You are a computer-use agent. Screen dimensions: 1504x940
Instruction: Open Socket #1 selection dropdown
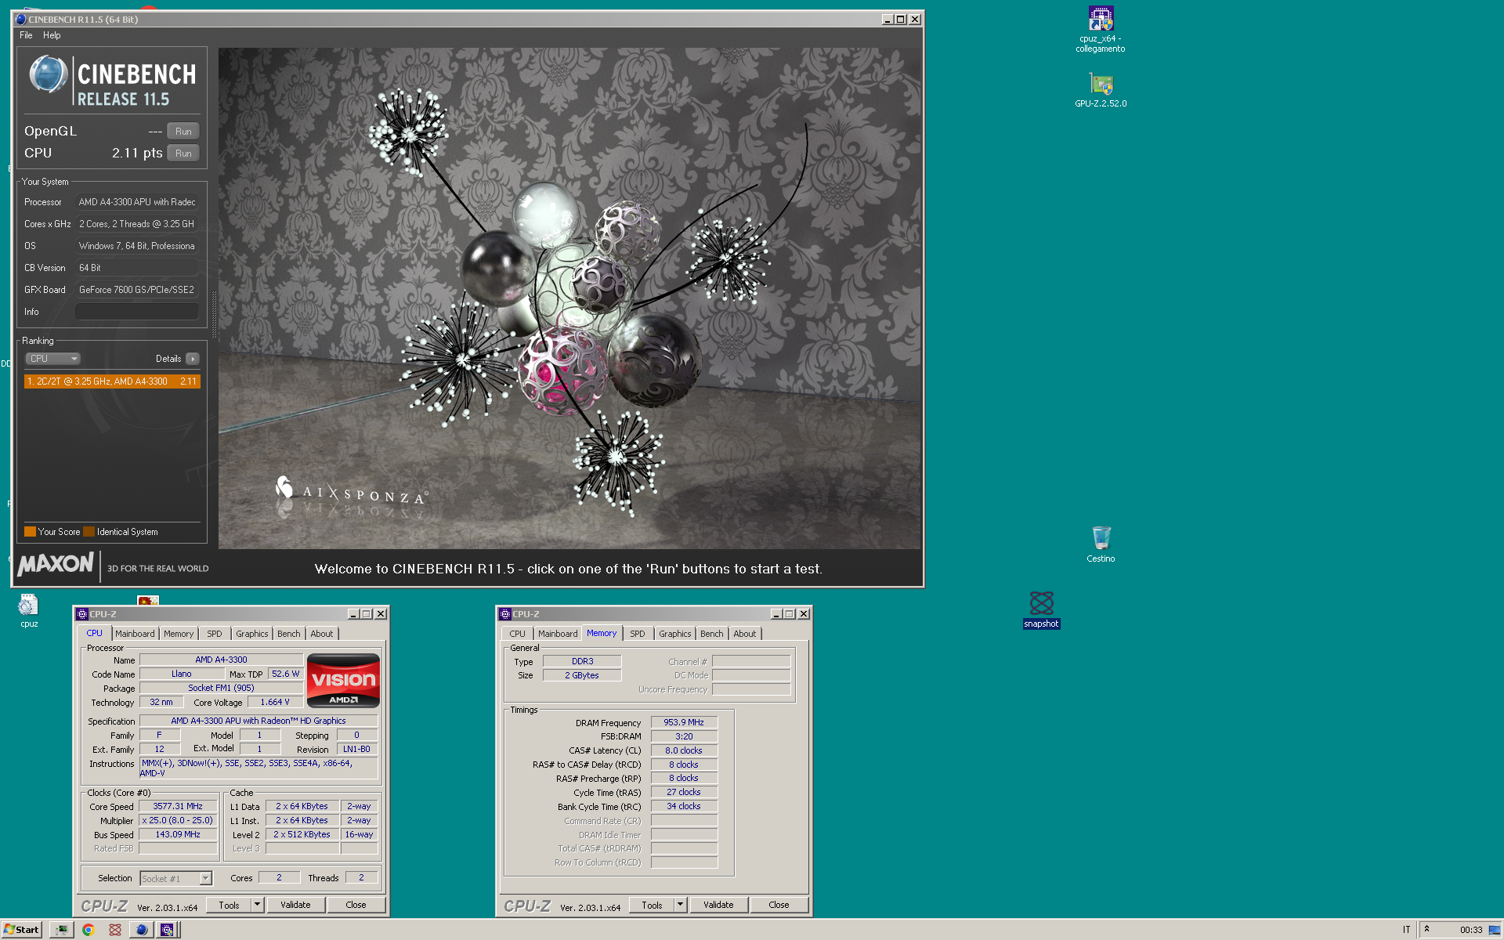tap(176, 878)
